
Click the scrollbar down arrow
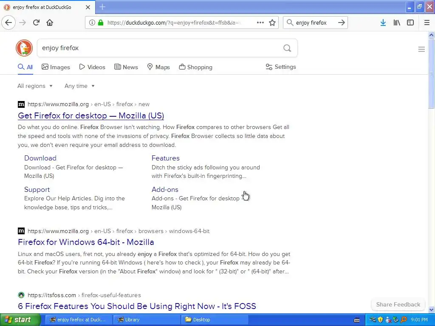[431, 309]
